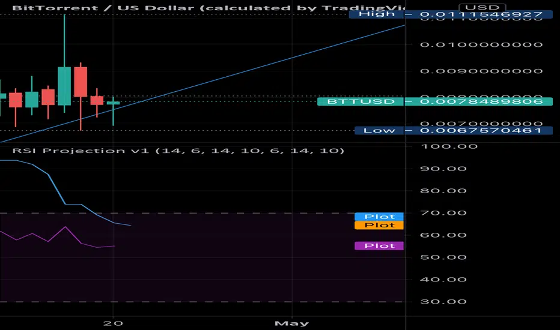
Task: Click the 100.00 RSI axis value
Action: click(449, 146)
